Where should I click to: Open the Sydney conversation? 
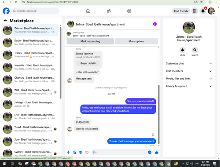tap(30, 152)
